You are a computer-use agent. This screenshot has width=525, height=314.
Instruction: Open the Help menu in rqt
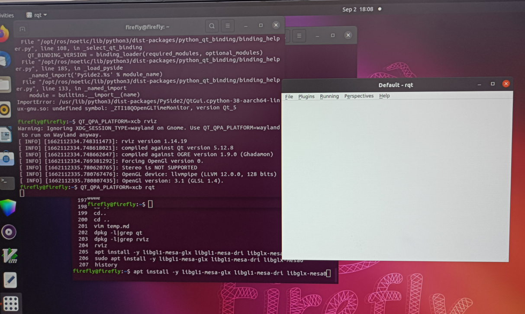pyautogui.click(x=384, y=96)
